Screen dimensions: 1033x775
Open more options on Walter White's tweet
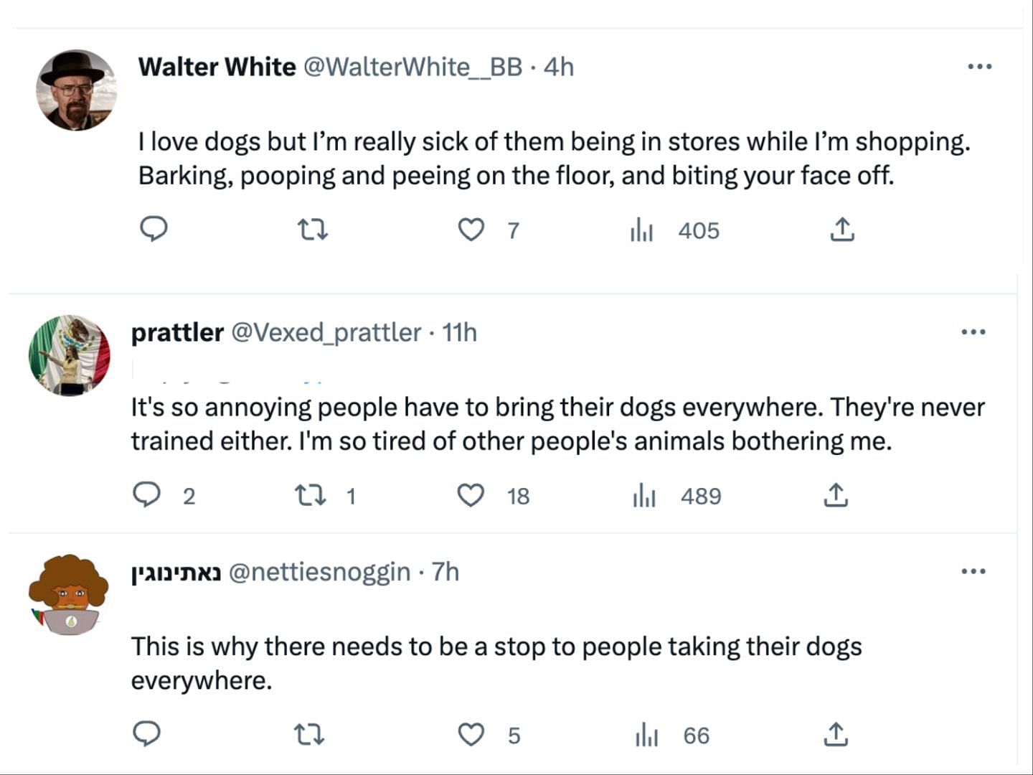tap(979, 67)
